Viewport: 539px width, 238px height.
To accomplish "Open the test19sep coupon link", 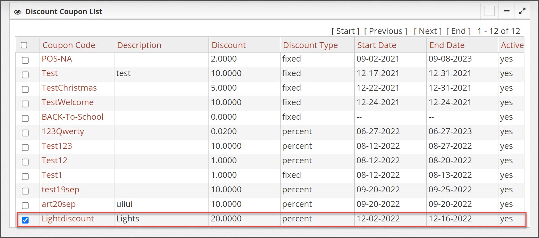I will tap(60, 190).
